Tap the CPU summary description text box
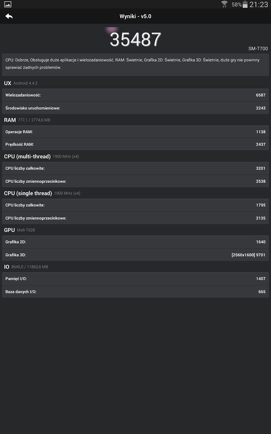271x434 pixels. point(135,64)
